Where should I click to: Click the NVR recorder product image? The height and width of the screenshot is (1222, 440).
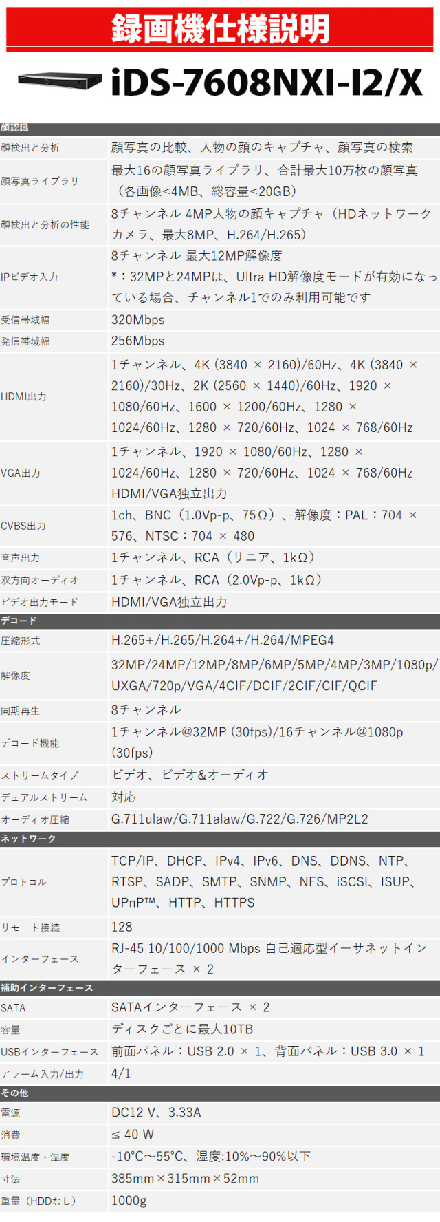[x=60, y=81]
